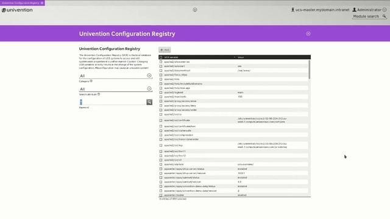390x219 pixels.
Task: Click the Category help icon
Action: (x=91, y=81)
